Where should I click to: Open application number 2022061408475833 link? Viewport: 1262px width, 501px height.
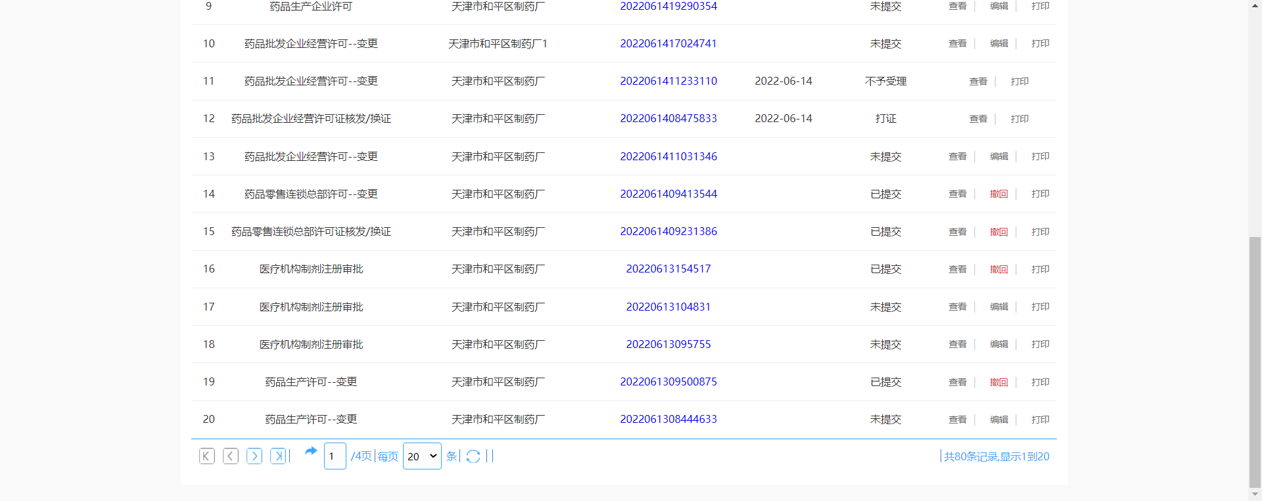coord(668,119)
